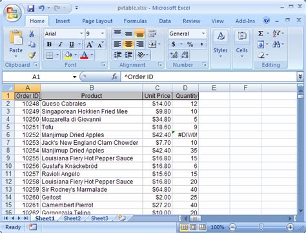Apply fill color with paint bucket
The height and width of the screenshot is (233, 306).
click(x=68, y=55)
